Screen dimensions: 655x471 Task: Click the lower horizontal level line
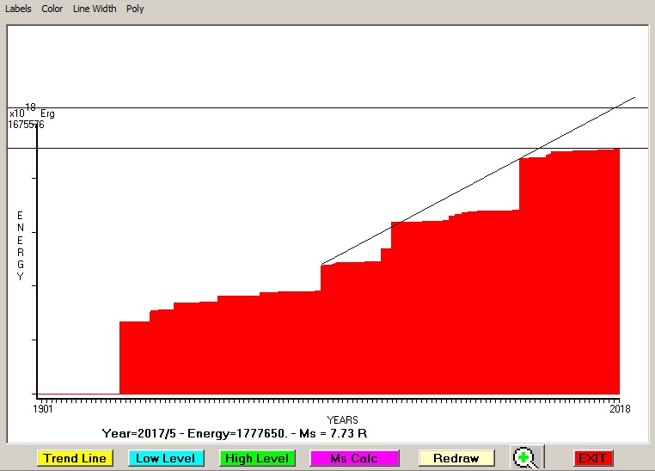click(258, 148)
